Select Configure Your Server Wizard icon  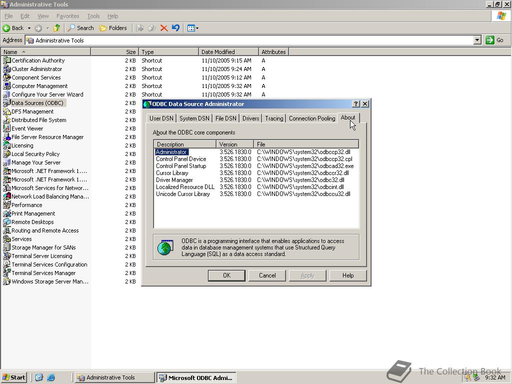coord(7,94)
